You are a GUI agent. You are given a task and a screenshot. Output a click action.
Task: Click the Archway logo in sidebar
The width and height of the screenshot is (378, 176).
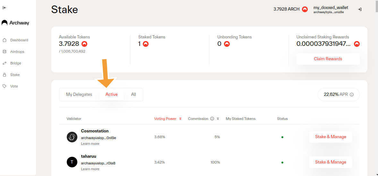tap(15, 23)
